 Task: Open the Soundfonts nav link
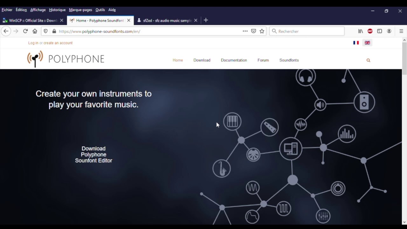coord(289,60)
